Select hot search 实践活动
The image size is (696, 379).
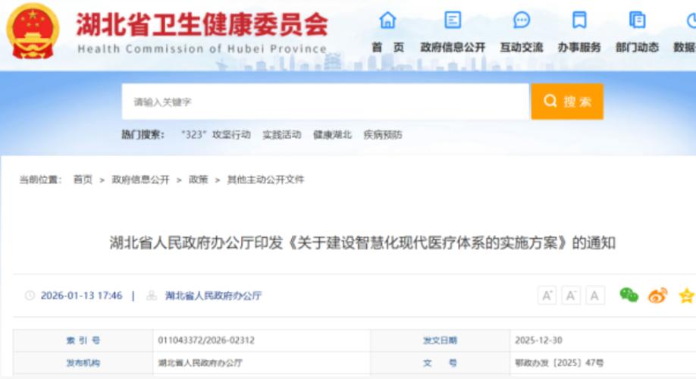pyautogui.click(x=282, y=134)
